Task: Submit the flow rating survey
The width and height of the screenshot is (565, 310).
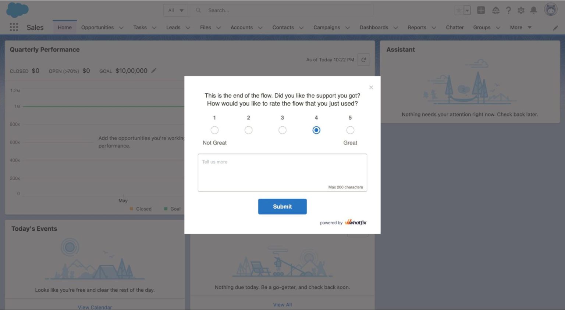Action: coord(282,206)
